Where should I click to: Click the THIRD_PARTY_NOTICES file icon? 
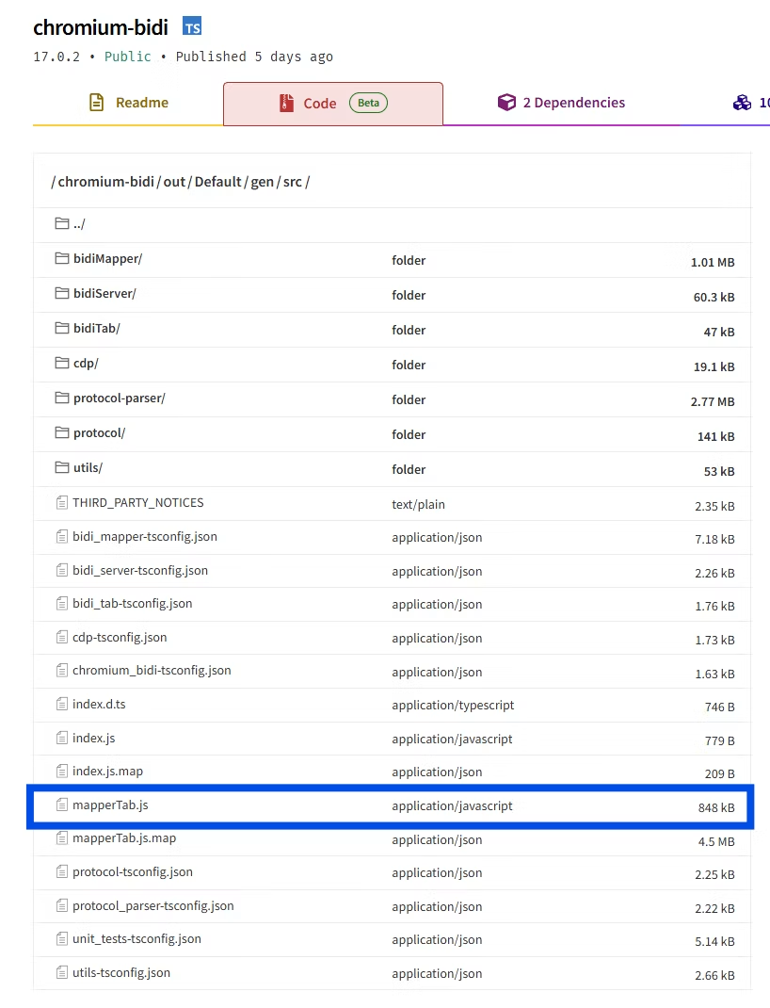pos(61,502)
